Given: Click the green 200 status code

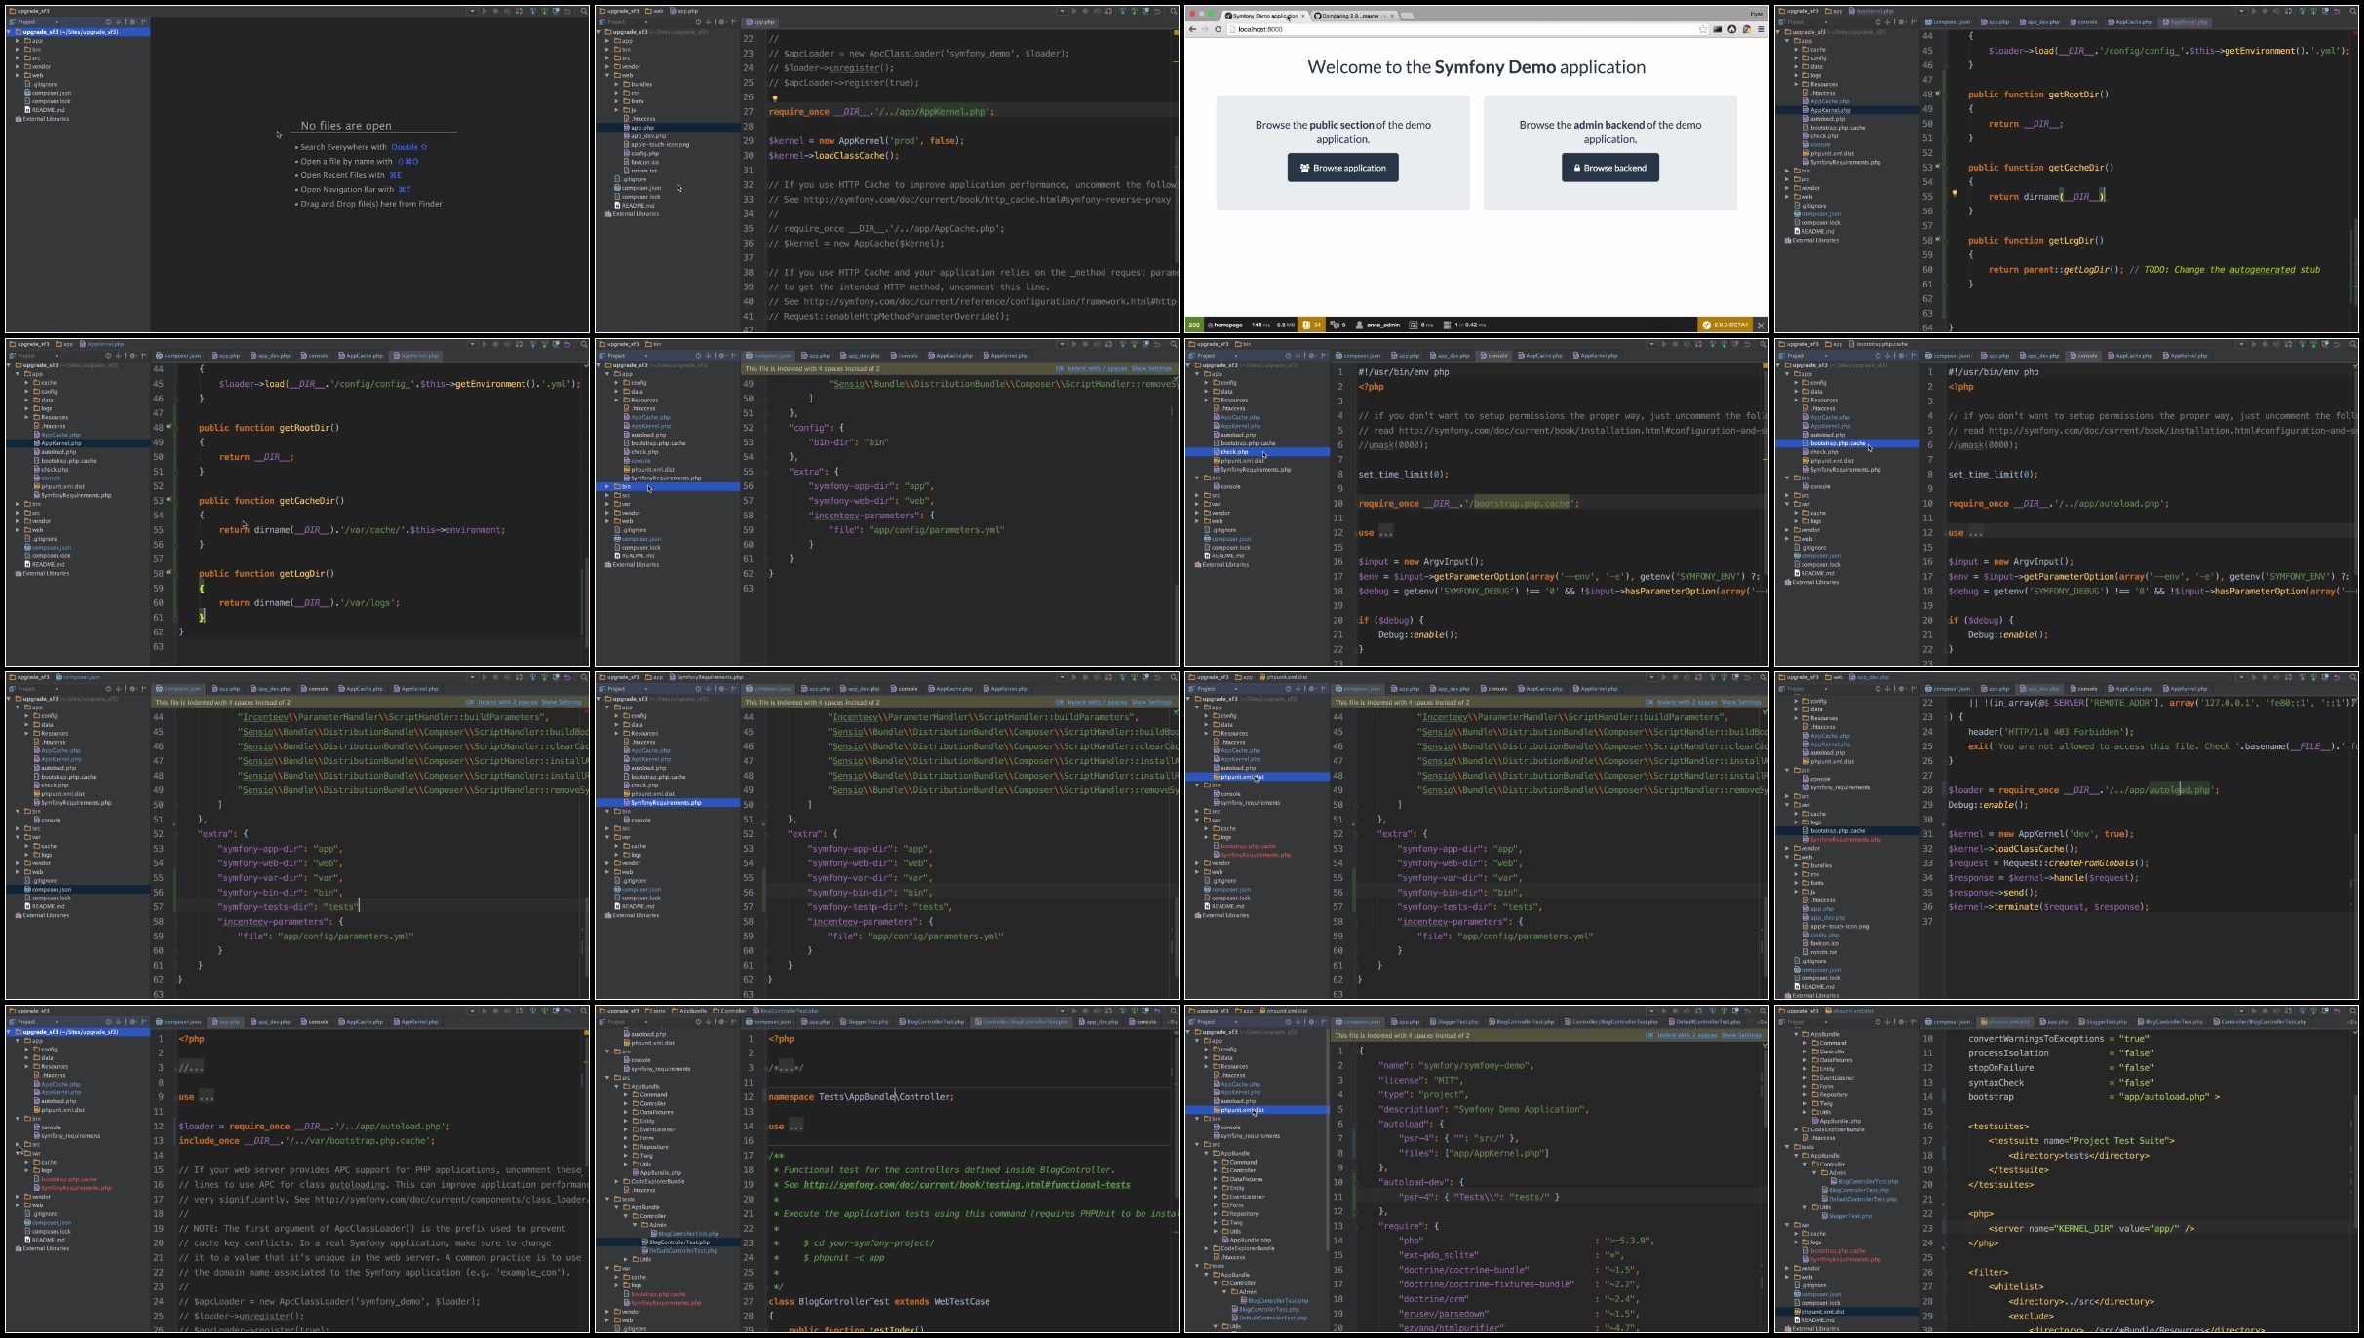Looking at the screenshot, I should 1193,325.
